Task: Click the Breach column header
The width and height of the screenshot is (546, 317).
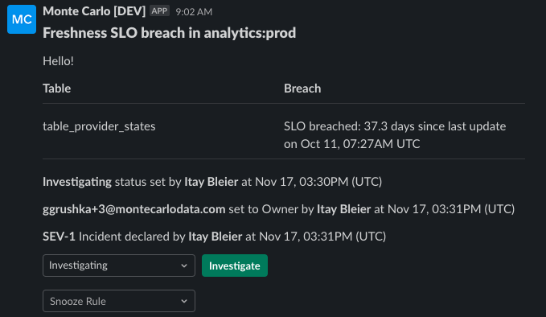Action: tap(302, 89)
